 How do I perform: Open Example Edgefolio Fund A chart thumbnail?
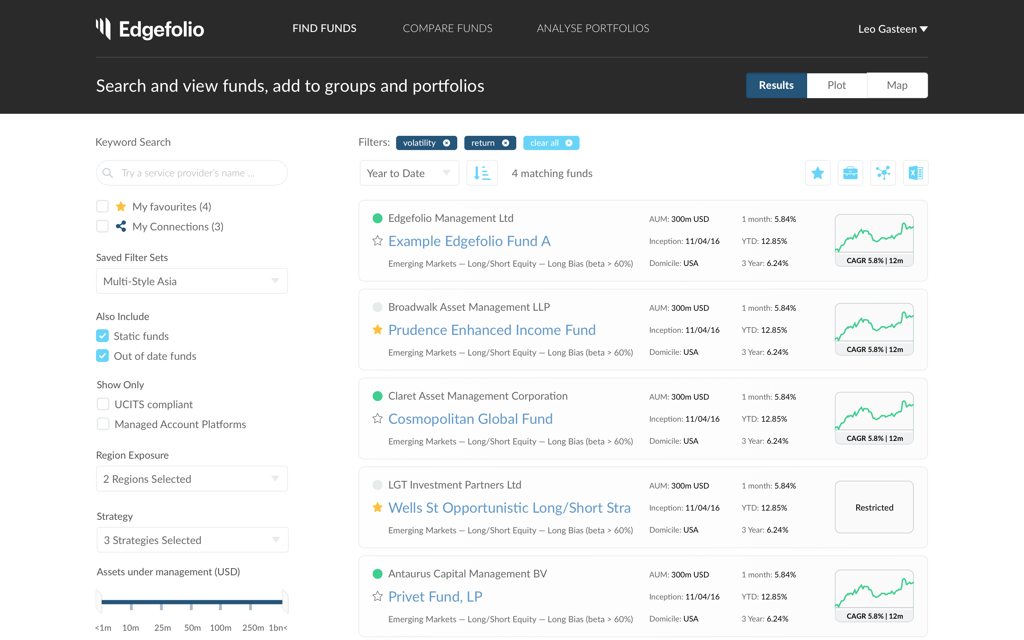coord(874,240)
